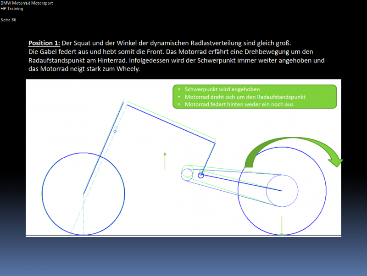
Task: Click the 'Position 1:' heading text
Action: [44, 43]
